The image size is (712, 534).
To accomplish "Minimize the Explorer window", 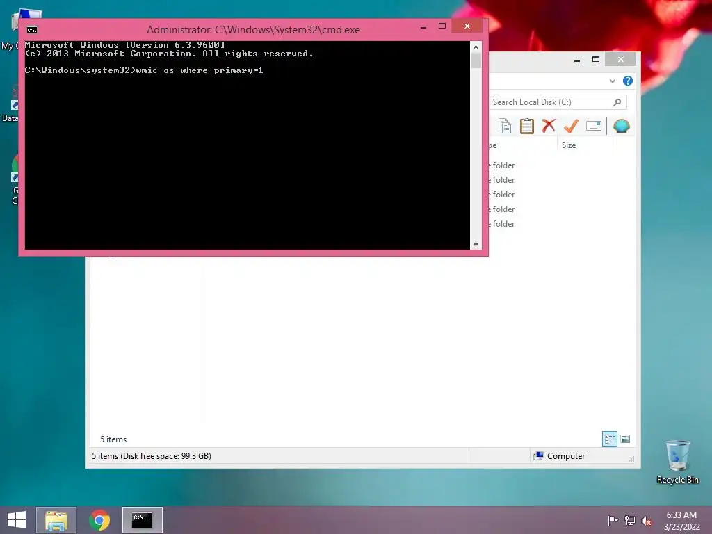I will click(576, 60).
